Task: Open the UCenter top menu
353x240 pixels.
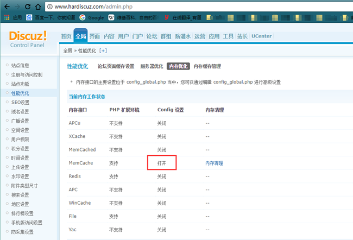Action: click(x=261, y=36)
